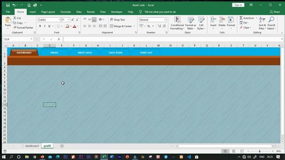Collapse the ribbon
The image size is (285, 160).
[x=282, y=32]
